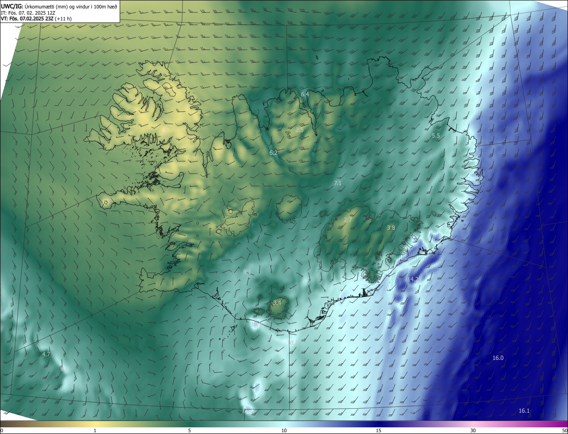This screenshot has width=568, height=434.
Task: Click the 'IT: Fös. 07. 02. 2025 12Z' line
Action: 28,12
